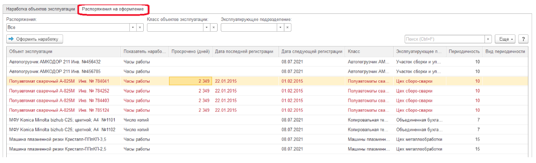Expand the Распоряжения dropdown arrow
This screenshot has width=536, height=163.
tap(133, 27)
